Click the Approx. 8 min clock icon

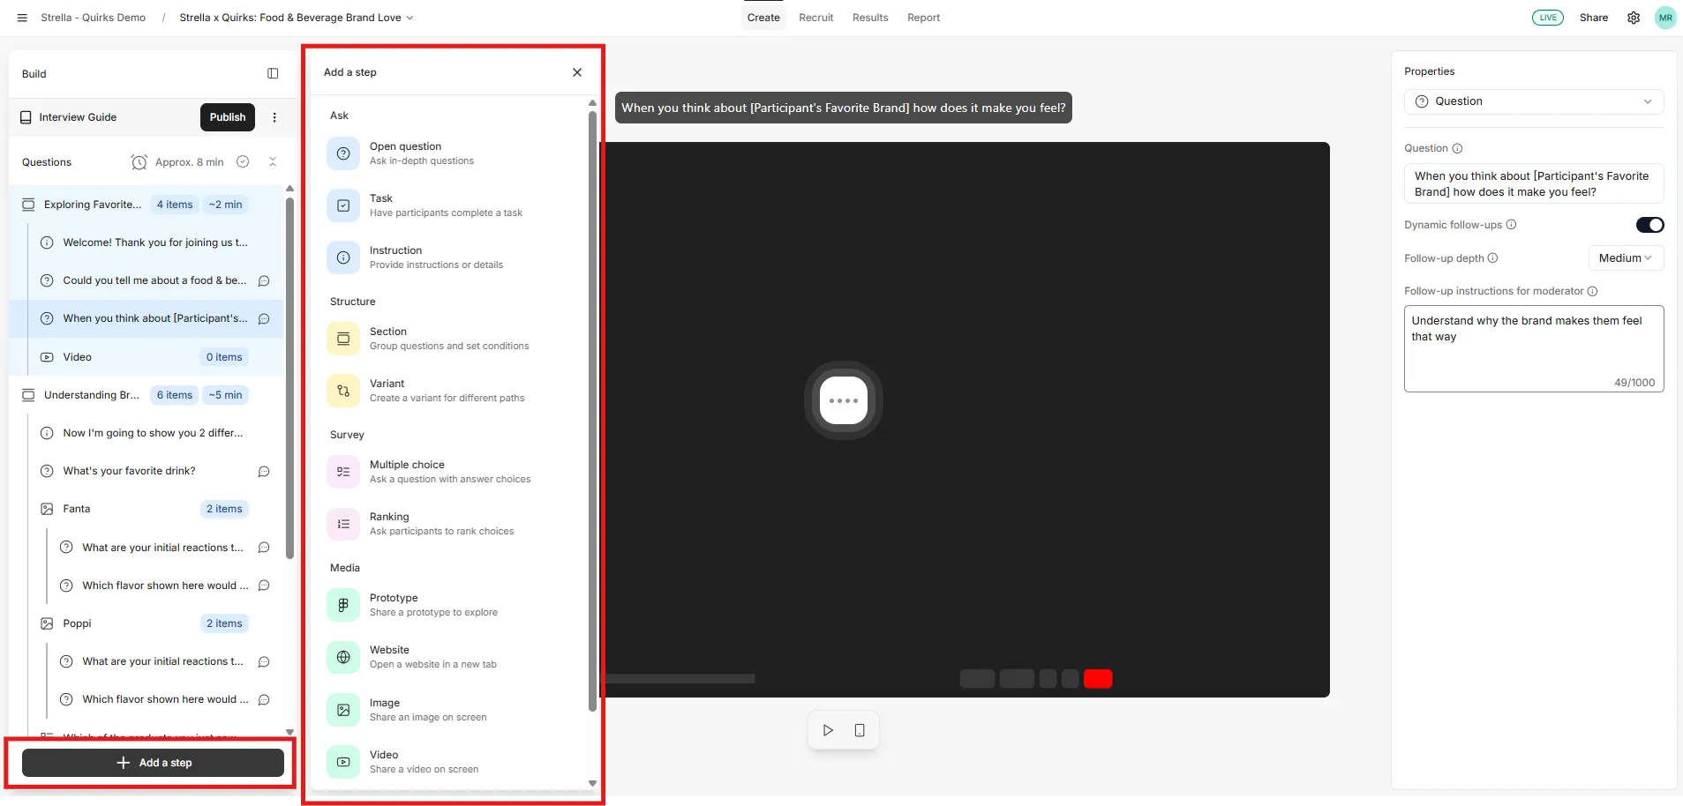(139, 162)
